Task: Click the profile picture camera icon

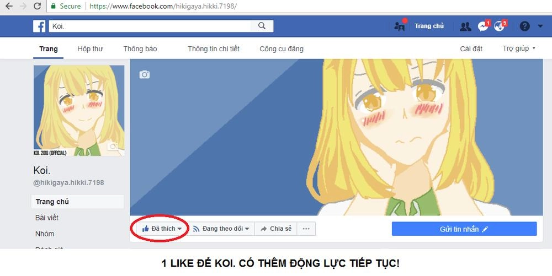Action: [x=113, y=147]
